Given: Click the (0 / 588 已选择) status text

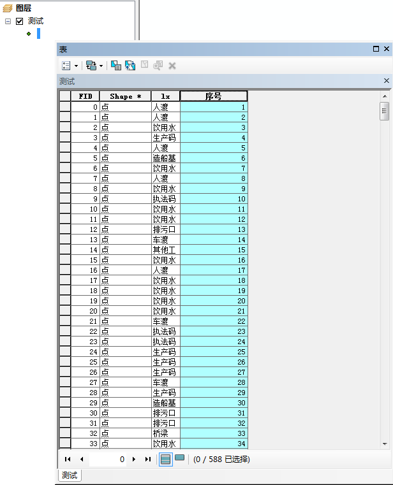Looking at the screenshot, I should [221, 460].
